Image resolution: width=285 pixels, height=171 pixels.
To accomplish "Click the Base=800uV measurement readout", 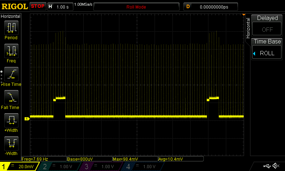I will point(90,159).
